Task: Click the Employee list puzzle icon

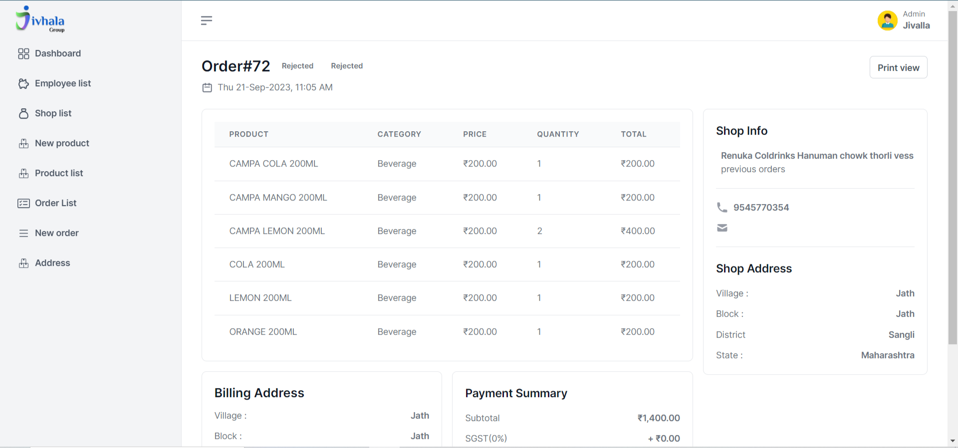Action: coord(23,84)
